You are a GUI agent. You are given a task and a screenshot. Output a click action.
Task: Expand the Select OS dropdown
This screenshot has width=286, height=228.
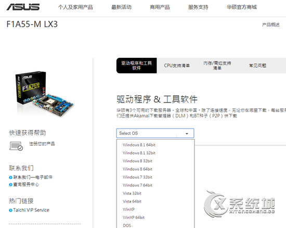(x=155, y=133)
